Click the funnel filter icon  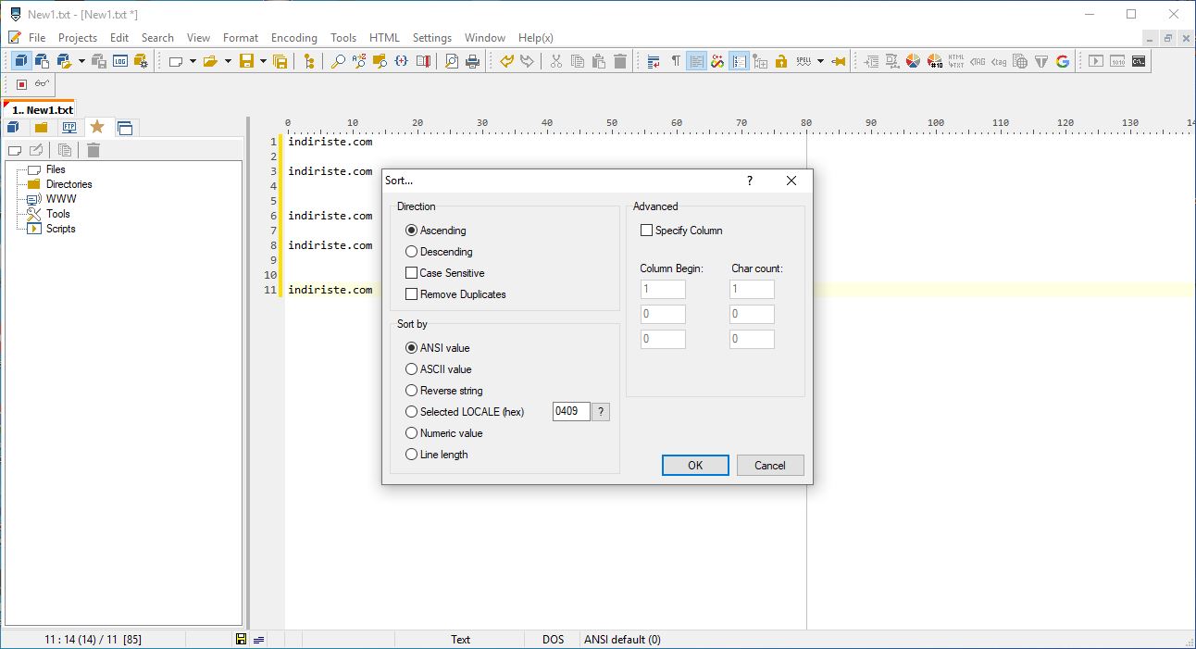(x=1041, y=61)
